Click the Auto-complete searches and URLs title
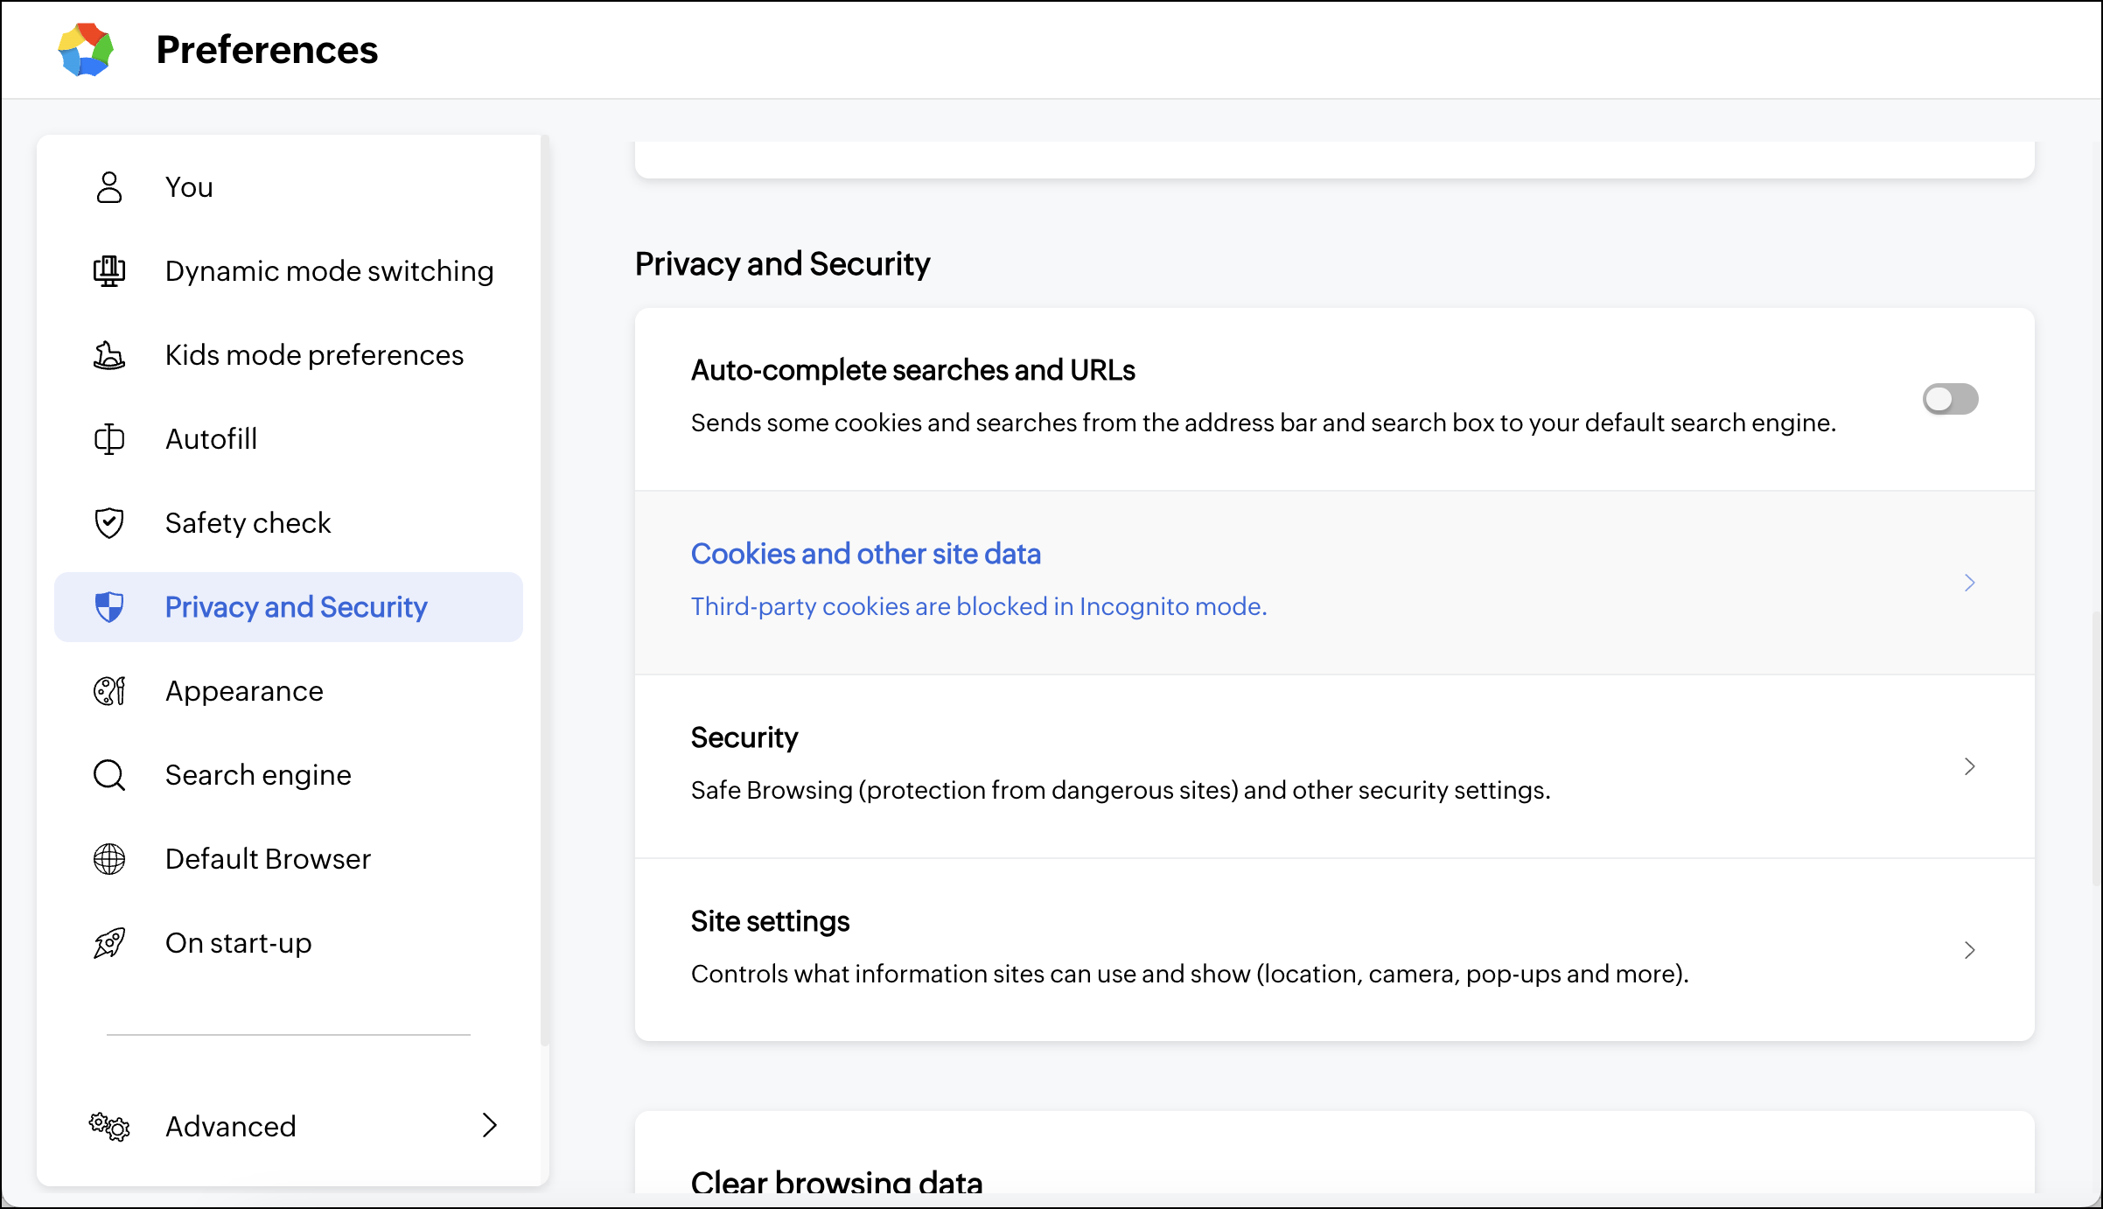 tap(913, 370)
